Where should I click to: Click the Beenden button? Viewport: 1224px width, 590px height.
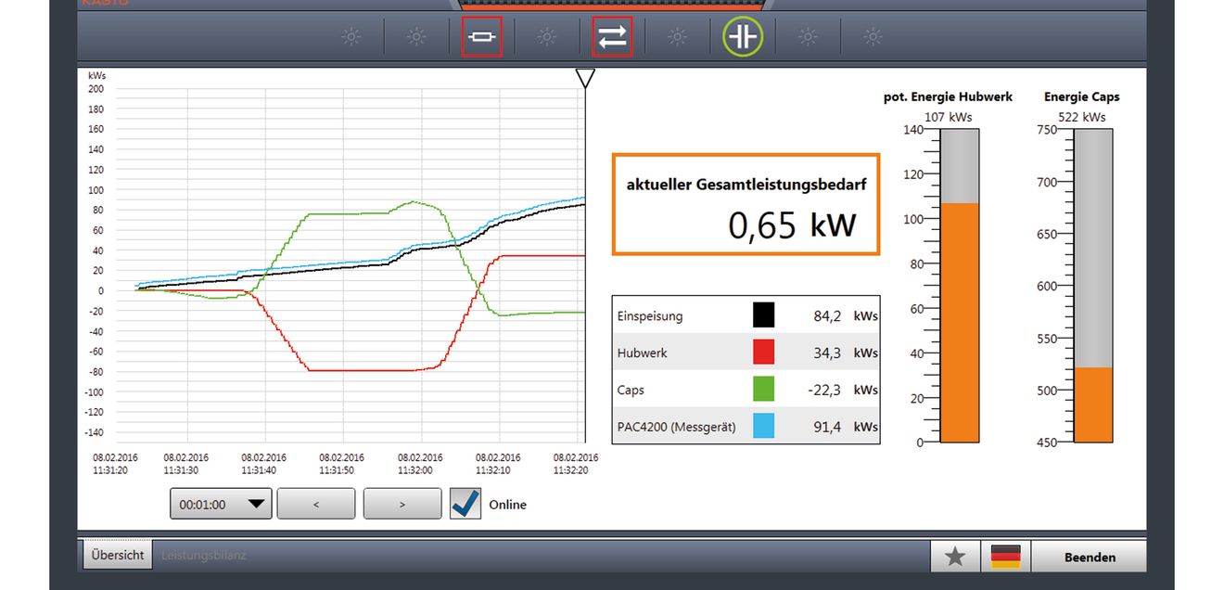1090,557
